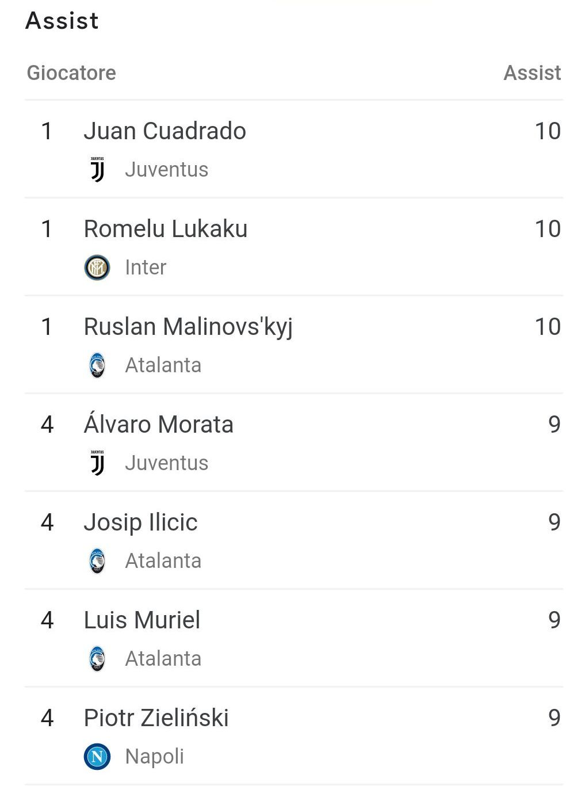Open Piotr Zieliński's player profile
Image resolution: width=585 pixels, height=786 pixels.
coord(156,718)
